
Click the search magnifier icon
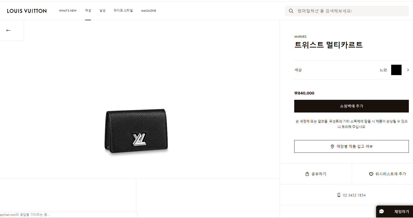click(291, 11)
